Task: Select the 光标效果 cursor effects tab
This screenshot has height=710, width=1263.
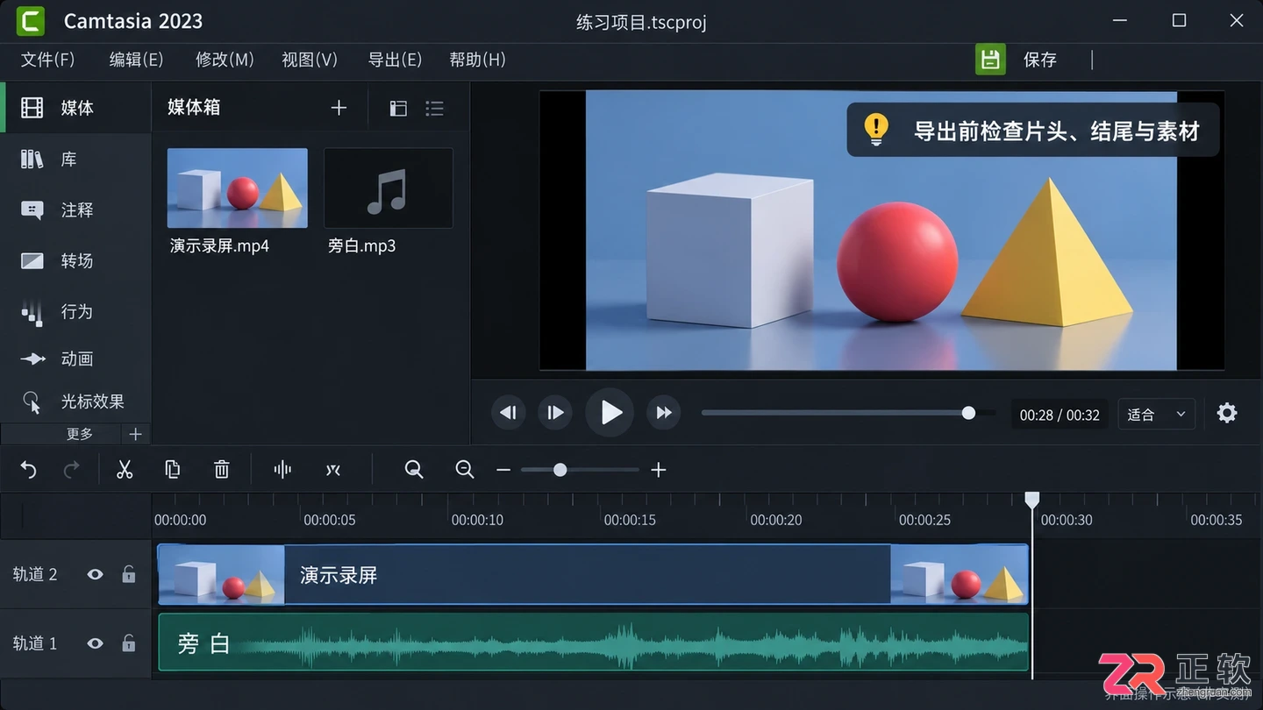Action: pos(76,401)
